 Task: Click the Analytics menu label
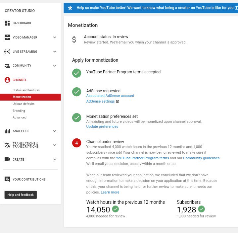pos(21,131)
